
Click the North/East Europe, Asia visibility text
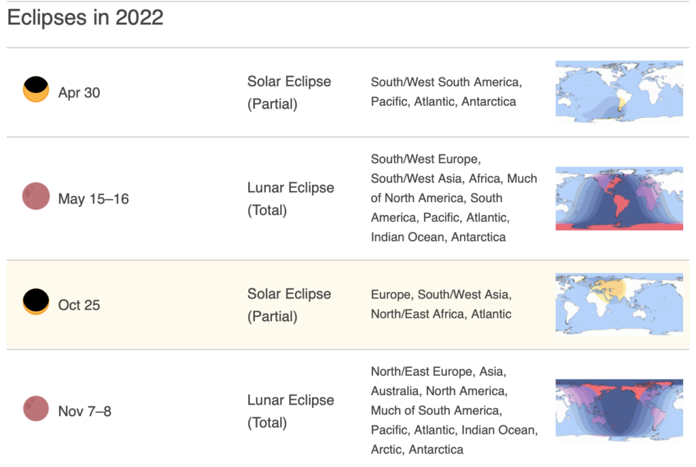click(455, 410)
